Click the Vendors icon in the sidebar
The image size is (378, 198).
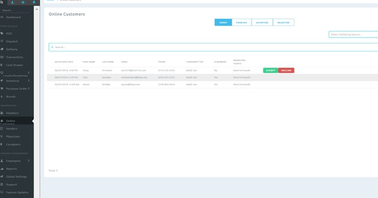(x=2, y=129)
